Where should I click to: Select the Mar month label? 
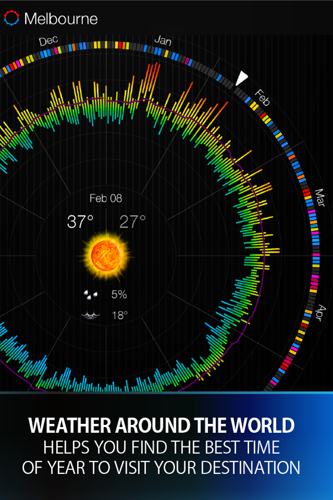pyautogui.click(x=320, y=197)
